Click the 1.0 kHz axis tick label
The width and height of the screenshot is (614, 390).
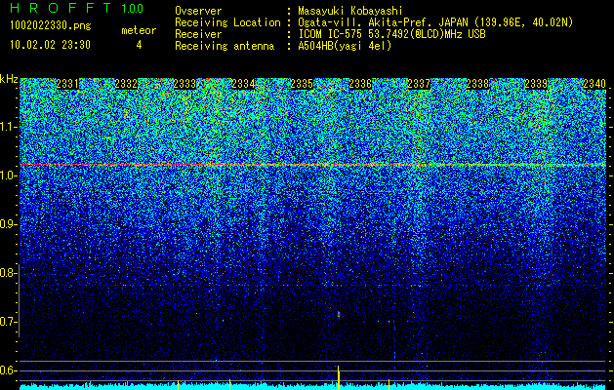[7, 175]
